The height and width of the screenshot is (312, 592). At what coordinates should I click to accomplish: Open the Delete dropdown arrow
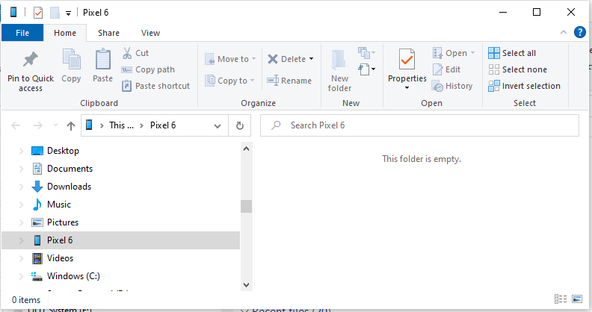pyautogui.click(x=312, y=59)
